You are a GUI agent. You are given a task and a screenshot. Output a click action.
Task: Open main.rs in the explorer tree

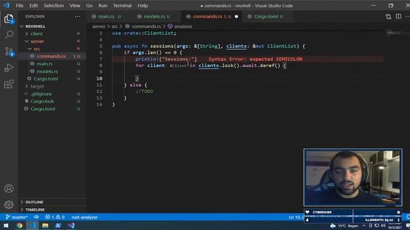[x=44, y=64]
